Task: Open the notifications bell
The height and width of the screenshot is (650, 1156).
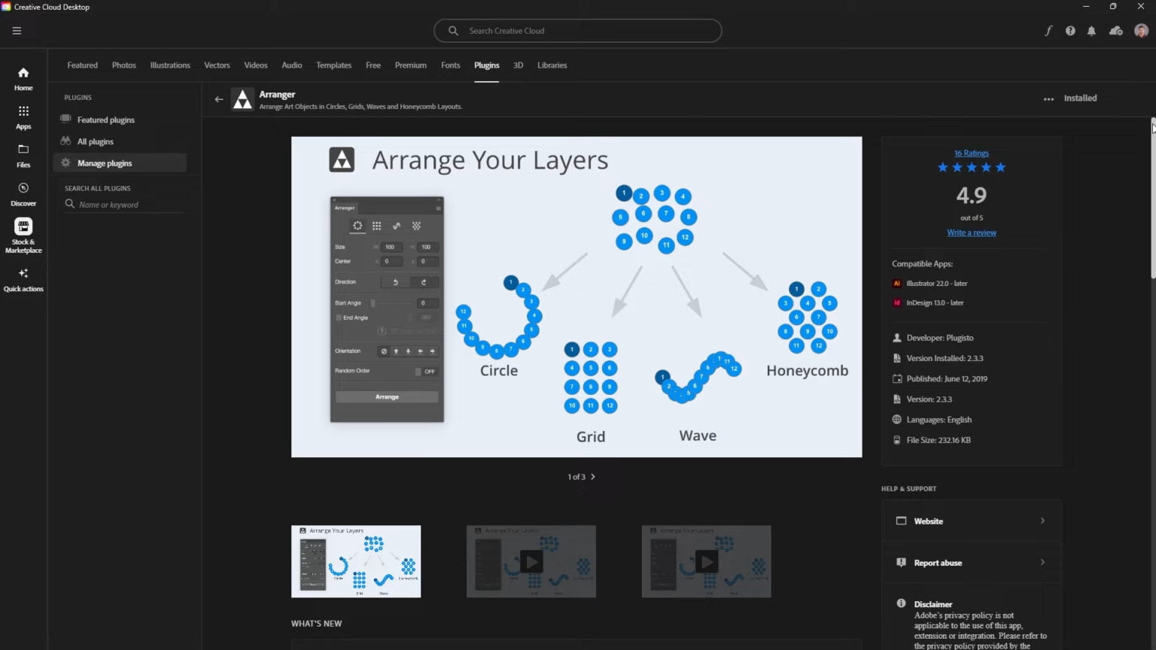Action: [1092, 30]
